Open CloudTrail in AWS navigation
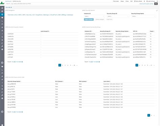Viewport: 160px width, 126px height. 54,15
